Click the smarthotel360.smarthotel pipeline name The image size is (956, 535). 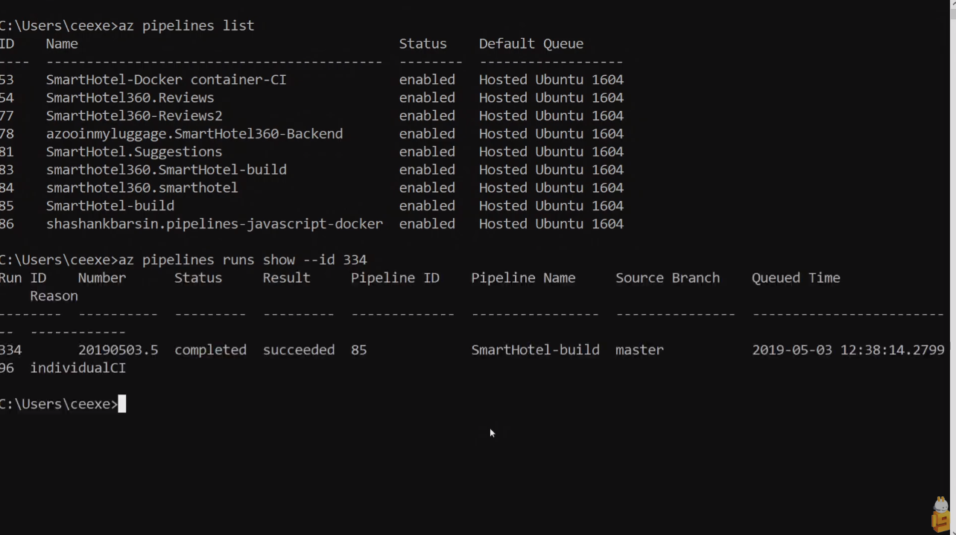(142, 188)
